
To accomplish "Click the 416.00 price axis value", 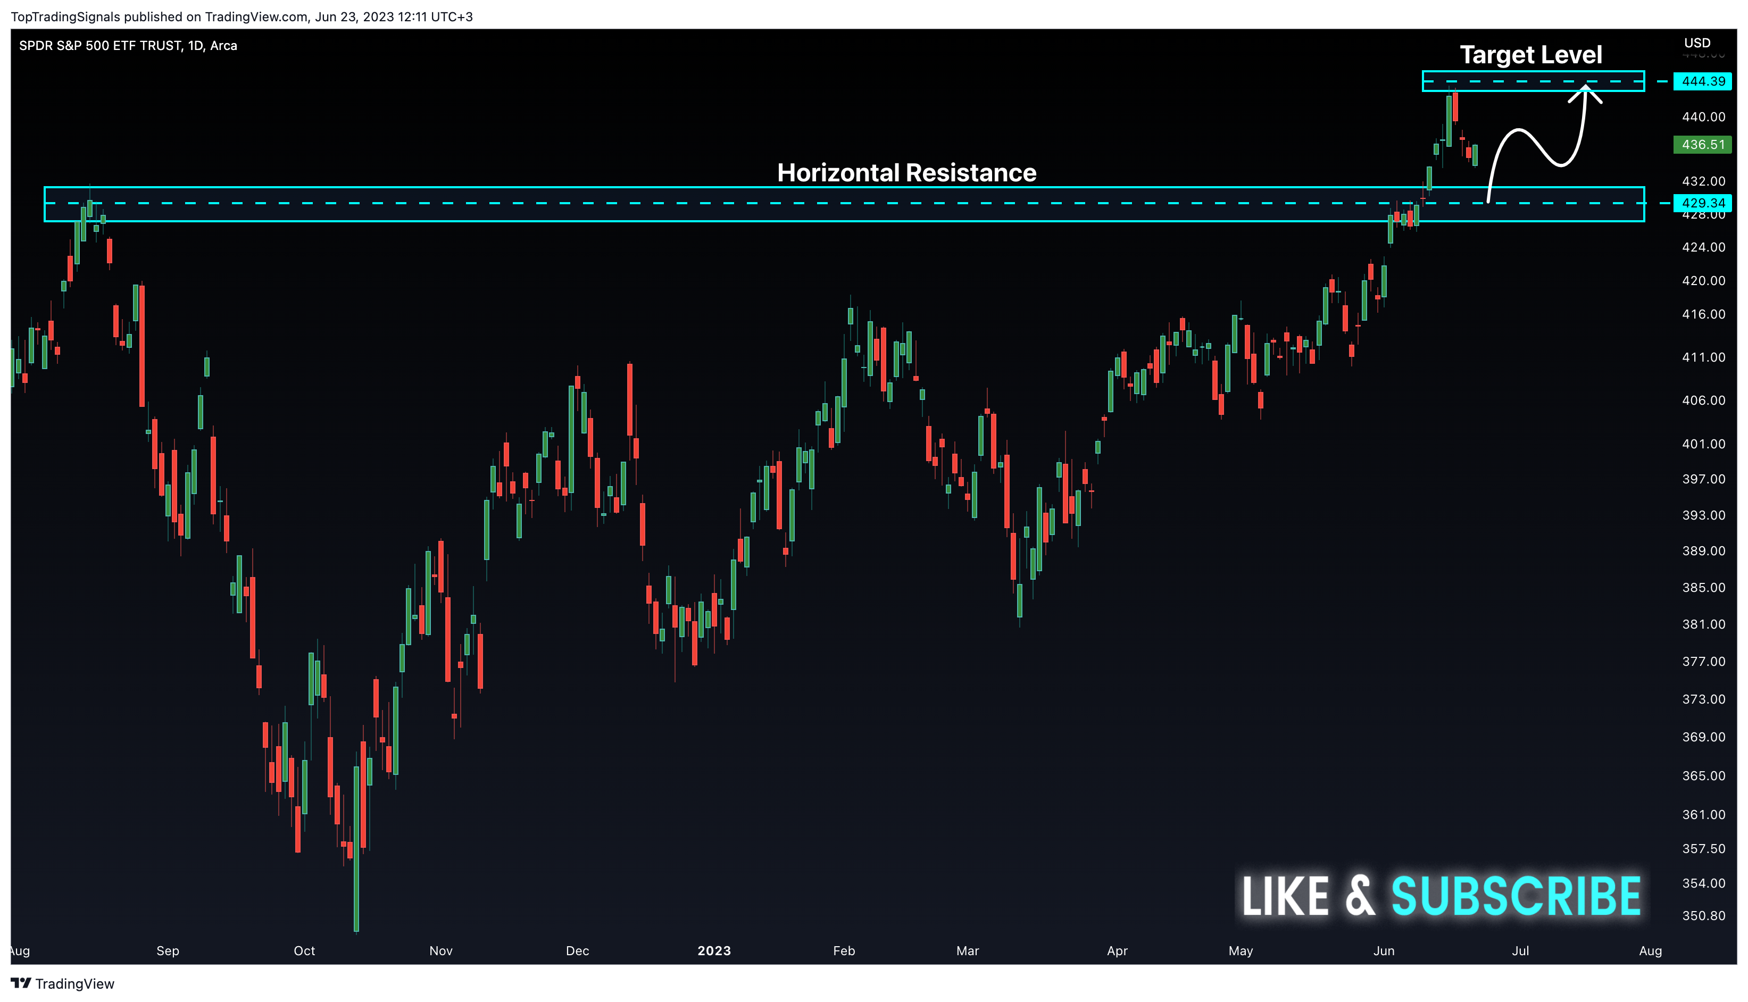I will 1703,314.
